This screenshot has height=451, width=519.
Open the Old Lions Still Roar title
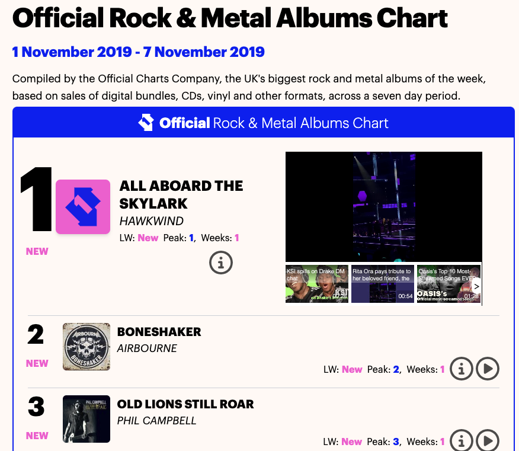(185, 404)
